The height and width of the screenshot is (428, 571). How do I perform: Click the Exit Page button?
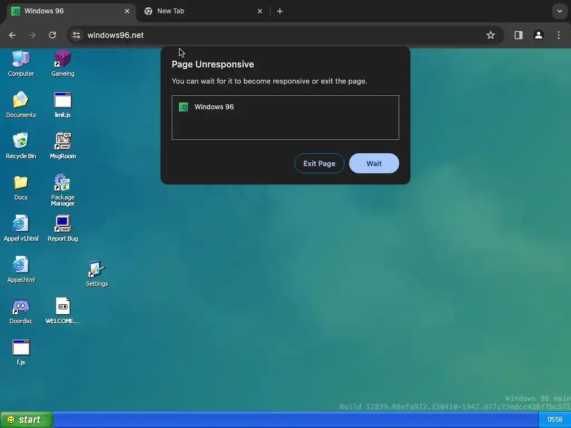[x=320, y=163]
